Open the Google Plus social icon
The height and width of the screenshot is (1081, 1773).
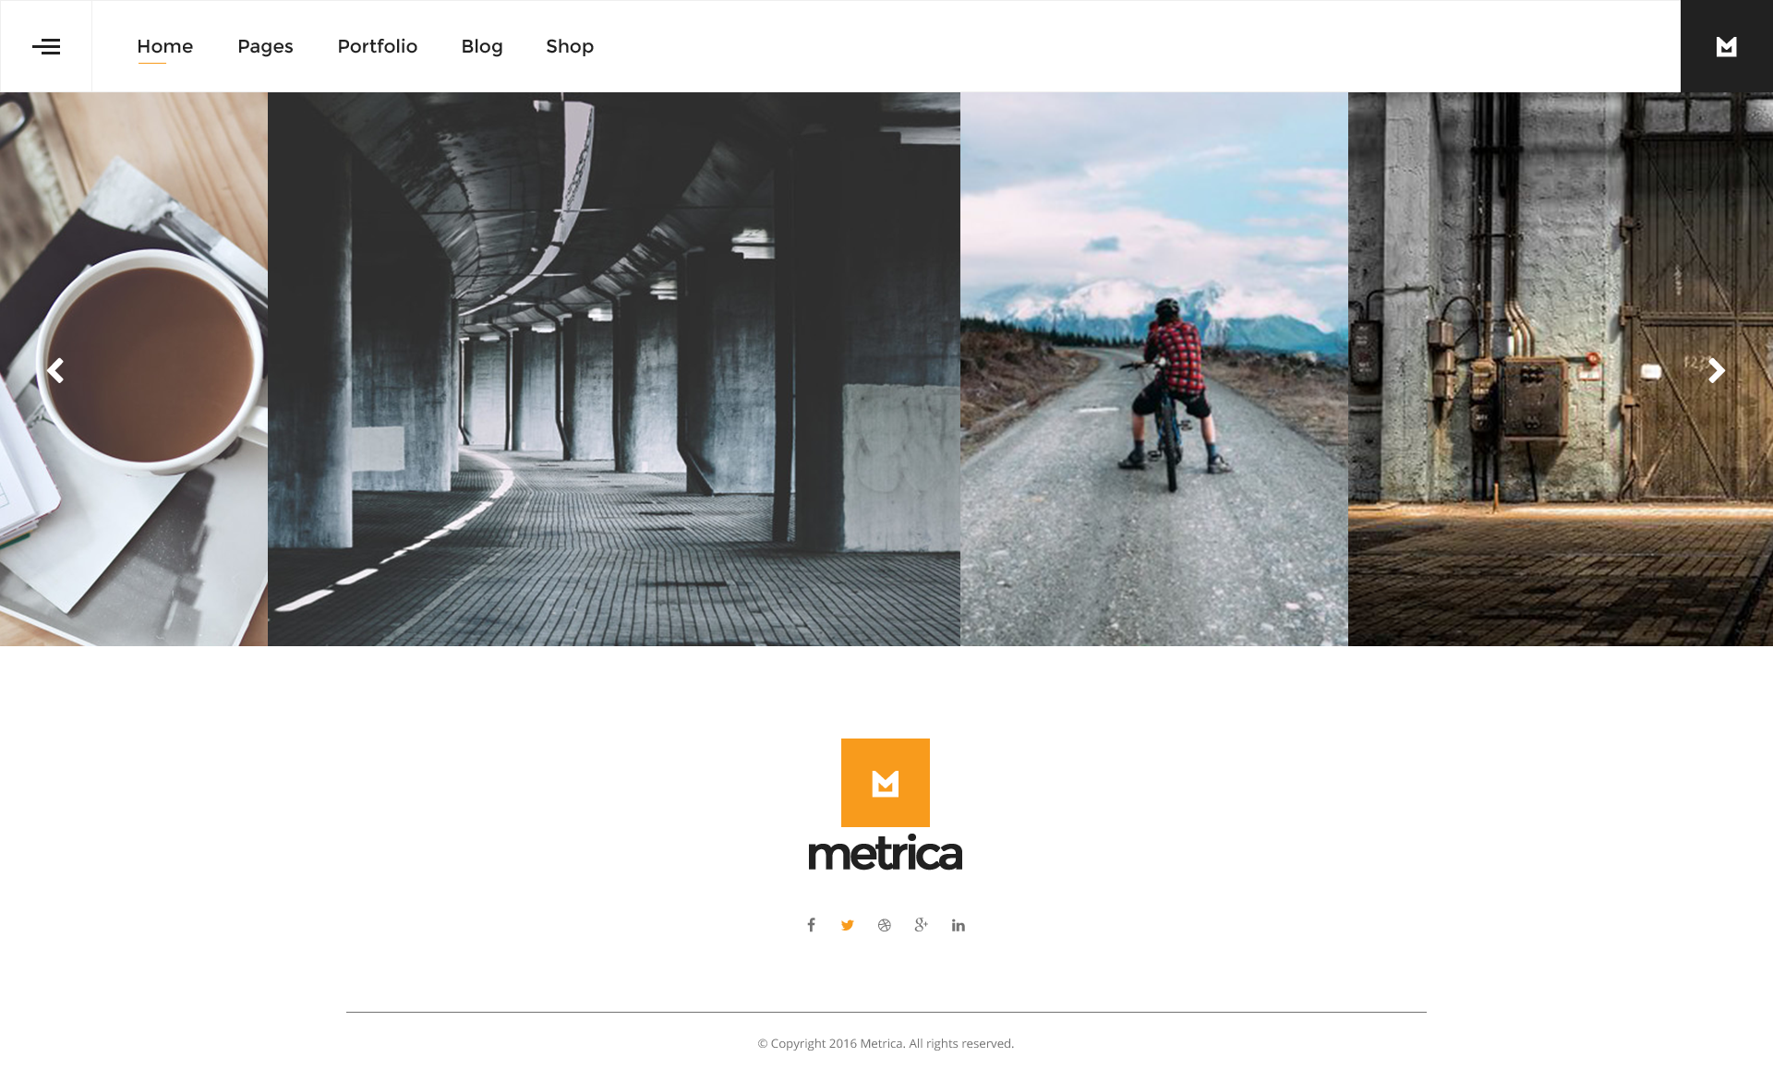point(921,925)
